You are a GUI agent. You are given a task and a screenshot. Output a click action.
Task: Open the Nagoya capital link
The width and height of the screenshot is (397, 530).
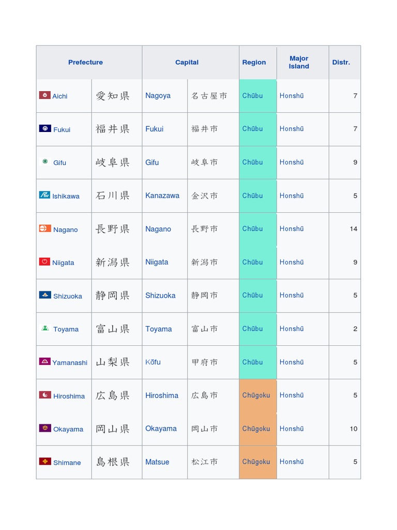coord(158,96)
